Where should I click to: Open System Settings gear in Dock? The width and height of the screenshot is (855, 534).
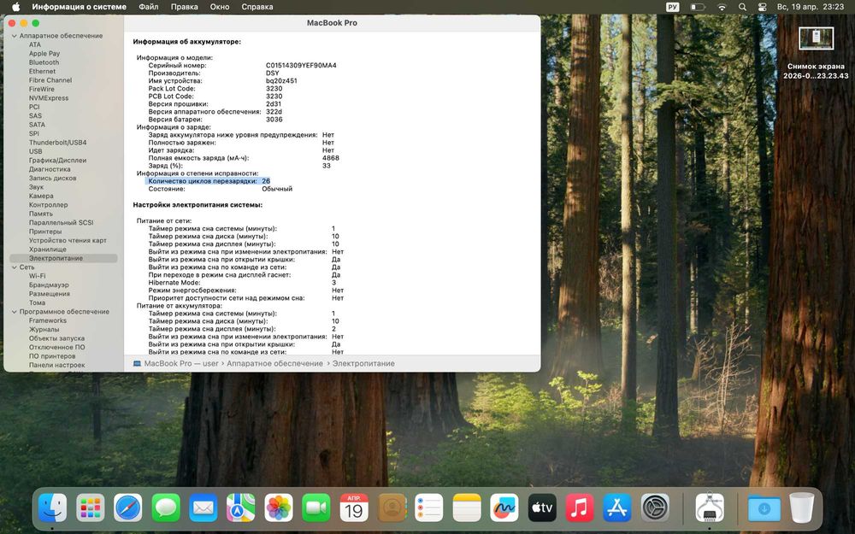[655, 508]
